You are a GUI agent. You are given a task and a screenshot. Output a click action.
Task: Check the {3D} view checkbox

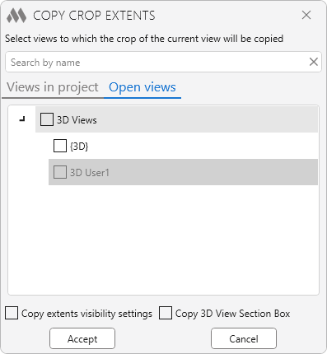click(60, 146)
